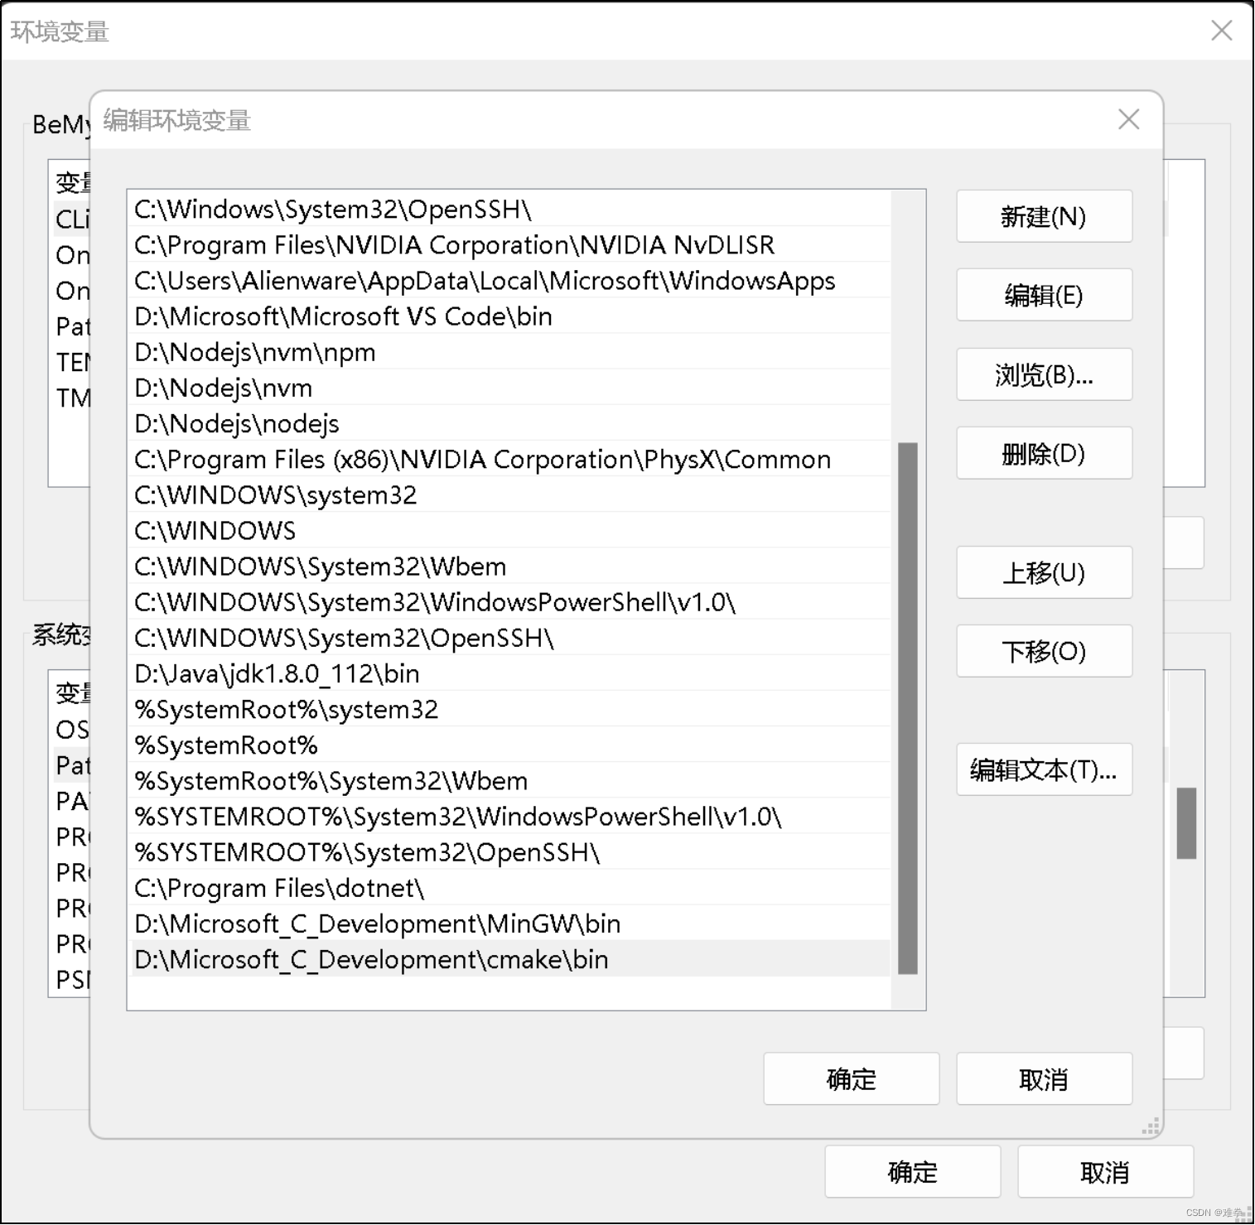
Task: Open 编辑文本(T)... text editor button
Action: coord(1044,769)
